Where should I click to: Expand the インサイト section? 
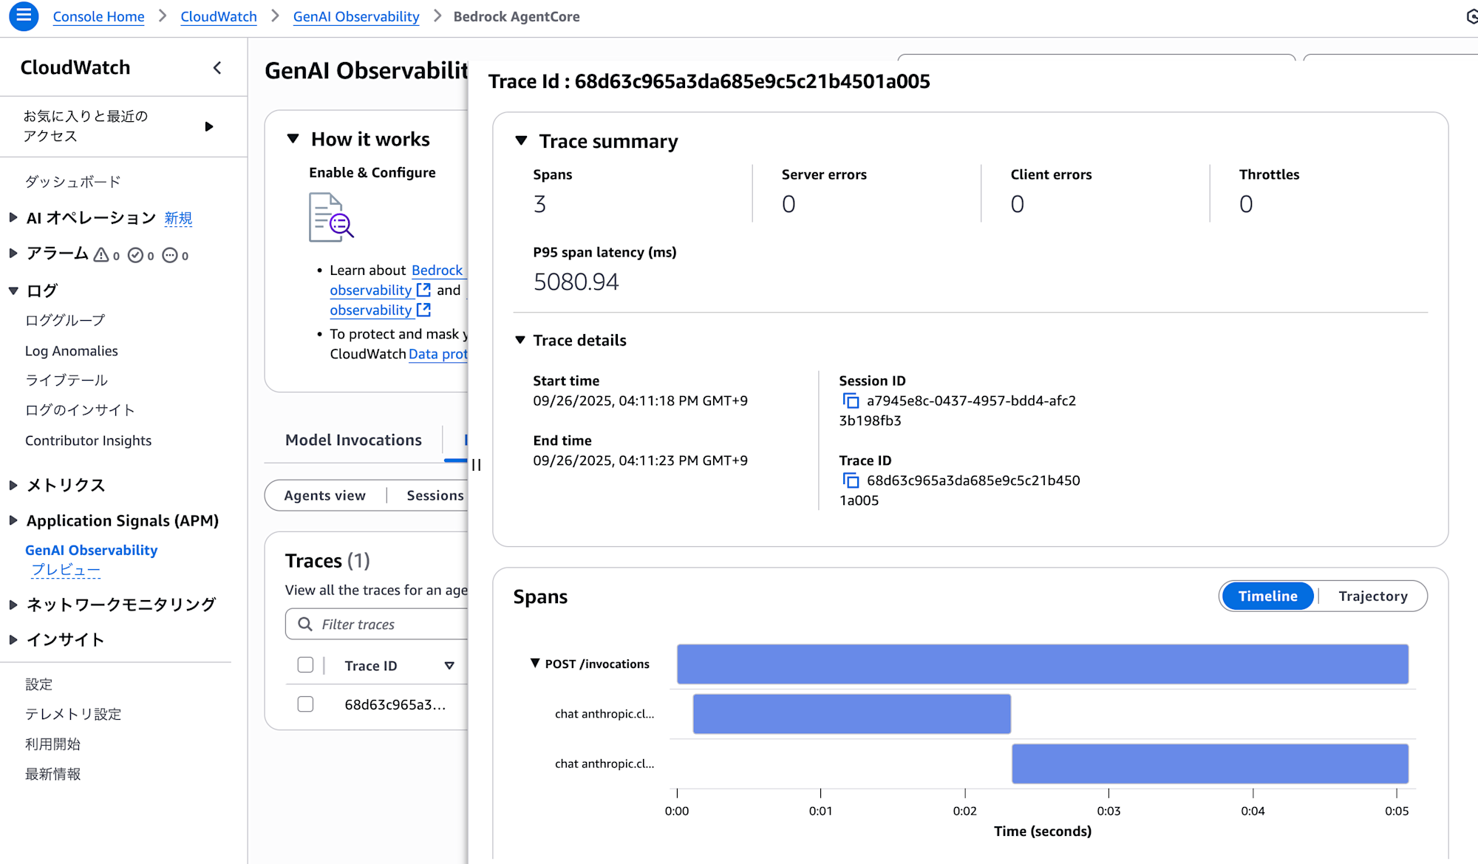coord(13,639)
